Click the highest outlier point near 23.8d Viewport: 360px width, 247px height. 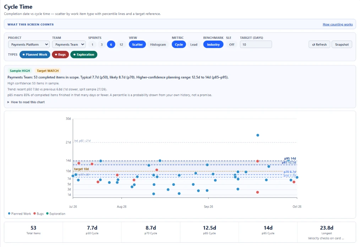coord(258,135)
